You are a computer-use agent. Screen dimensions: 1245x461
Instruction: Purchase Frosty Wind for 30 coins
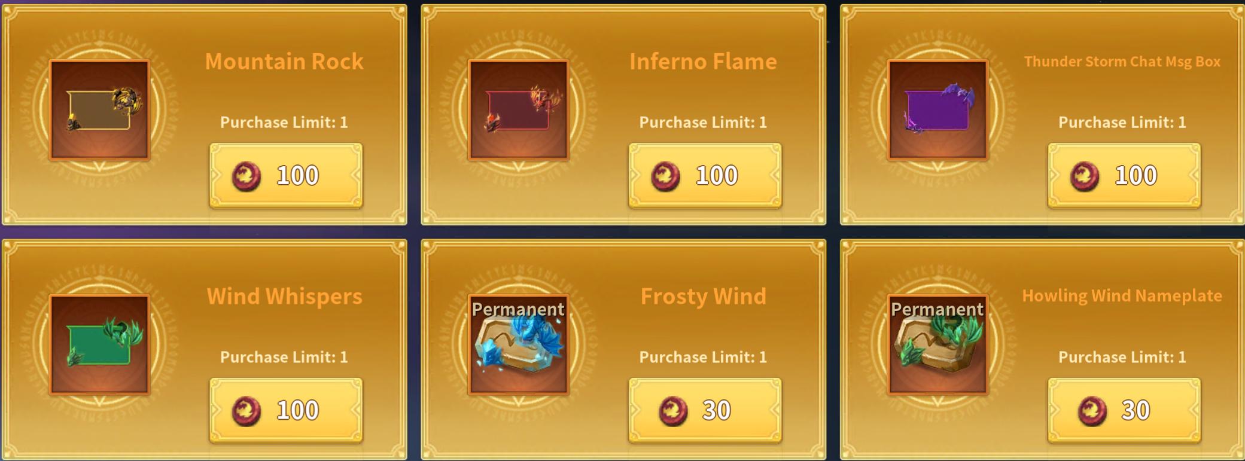coord(705,411)
